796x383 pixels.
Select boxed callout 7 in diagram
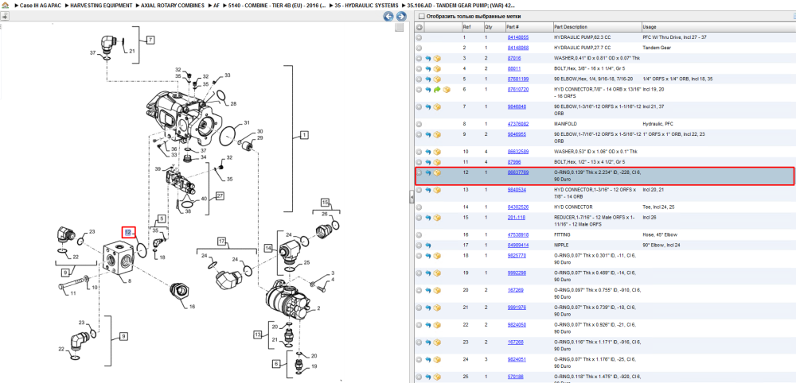(x=150, y=39)
